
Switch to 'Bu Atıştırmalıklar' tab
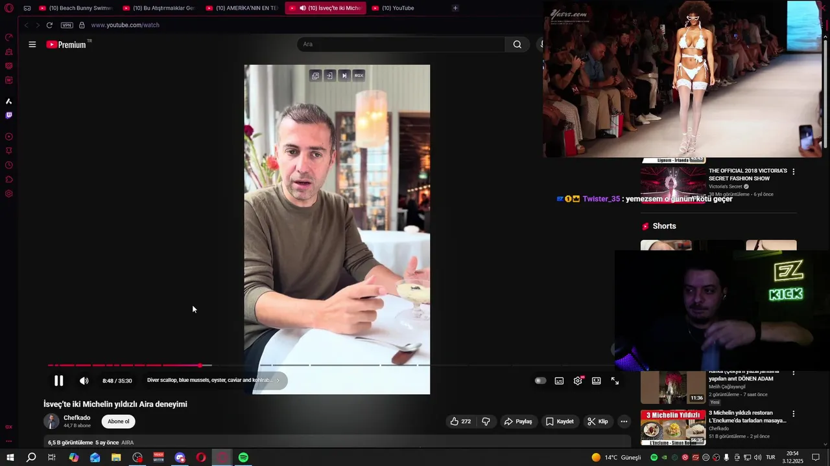coord(160,8)
